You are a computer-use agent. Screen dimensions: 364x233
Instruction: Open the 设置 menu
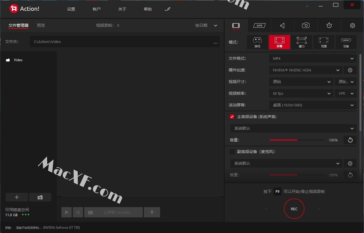pyautogui.click(x=71, y=9)
